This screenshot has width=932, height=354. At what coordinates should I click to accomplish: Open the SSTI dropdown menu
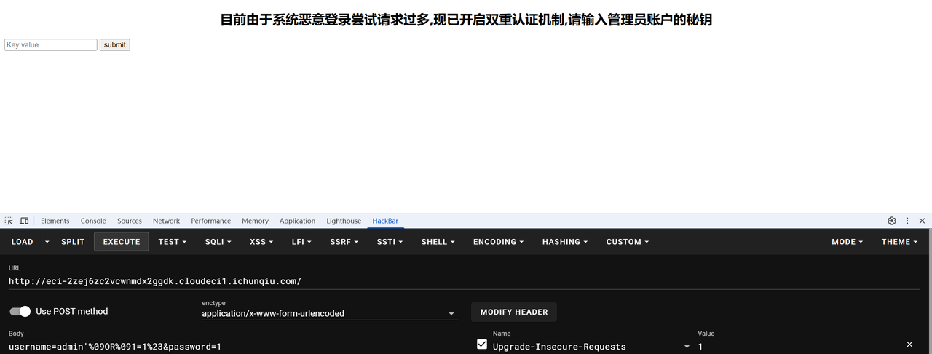[x=390, y=242]
